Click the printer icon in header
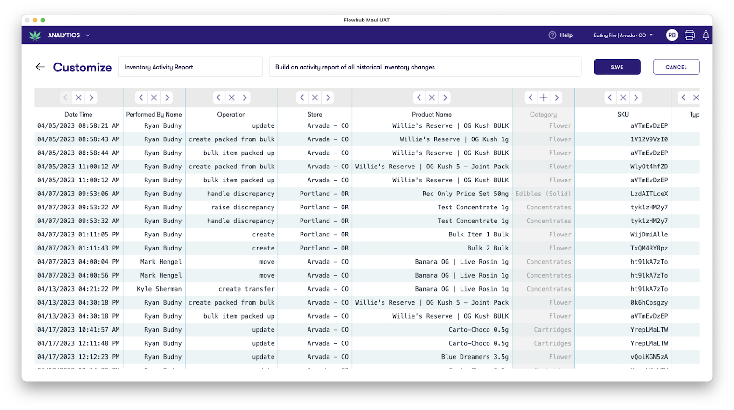734x410 pixels. (690, 35)
